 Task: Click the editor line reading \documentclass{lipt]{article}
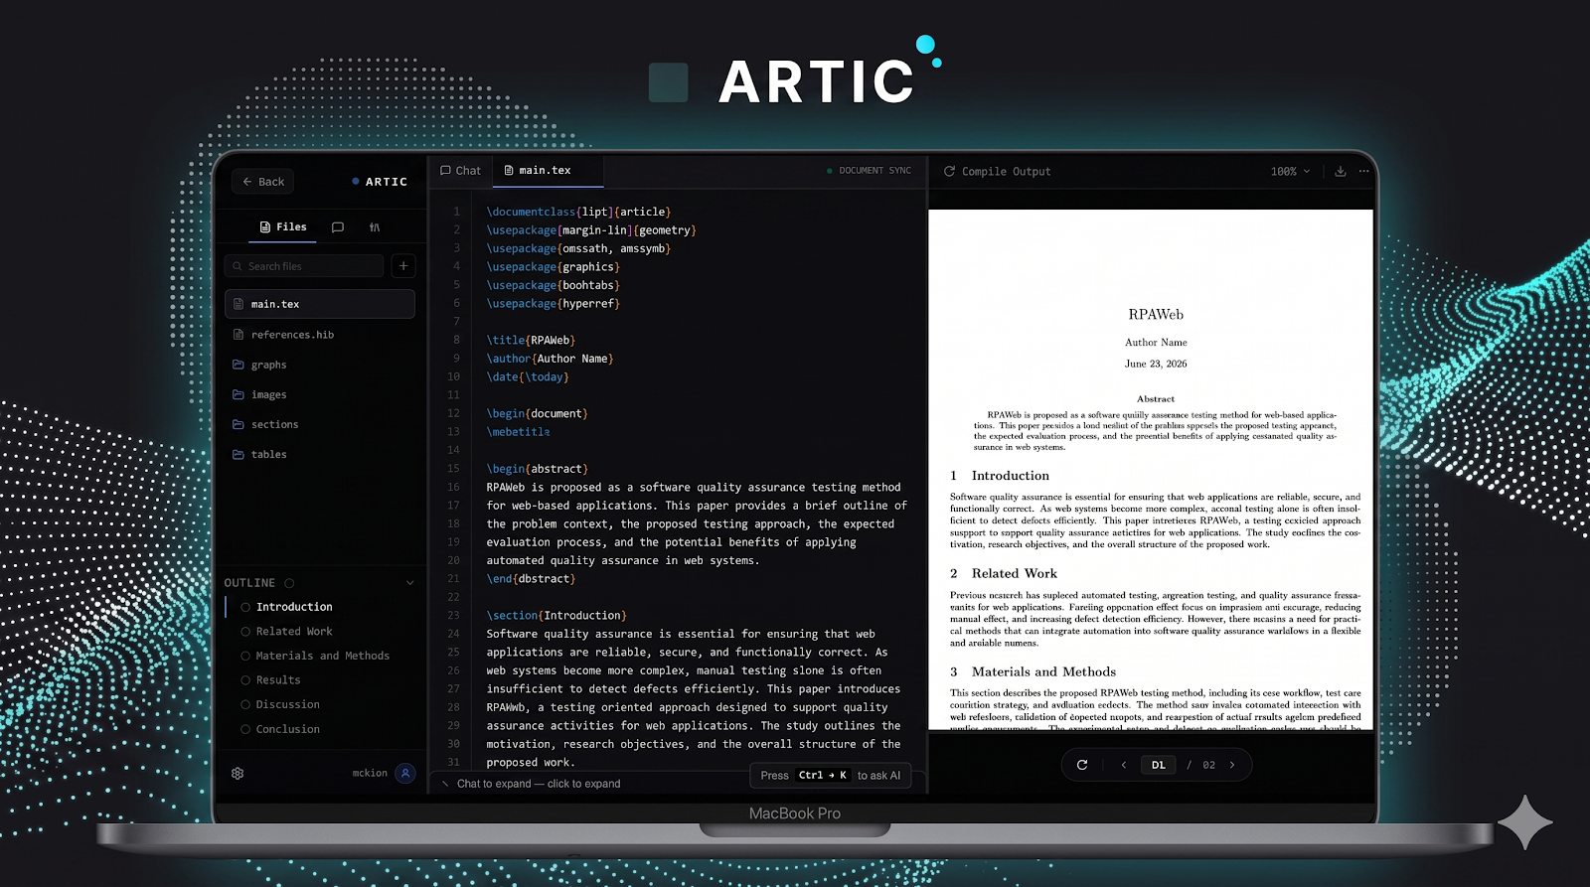[x=578, y=212]
